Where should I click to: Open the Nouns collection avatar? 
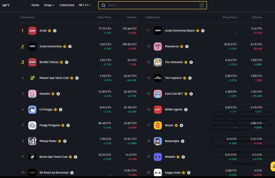[x=158, y=125]
